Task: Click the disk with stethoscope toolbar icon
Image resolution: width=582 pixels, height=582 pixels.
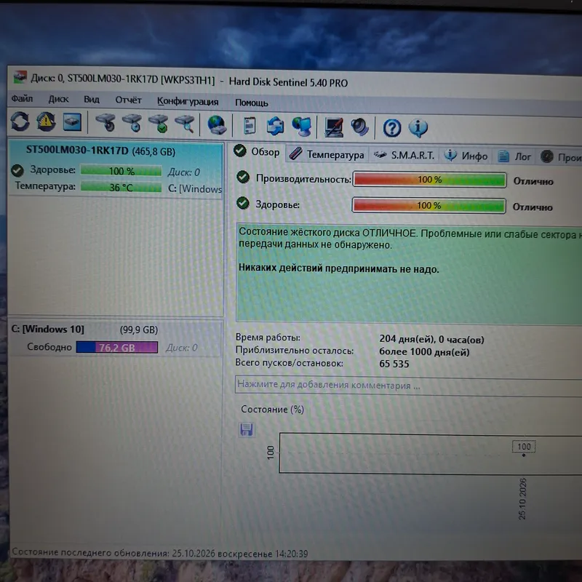Action: tap(105, 122)
